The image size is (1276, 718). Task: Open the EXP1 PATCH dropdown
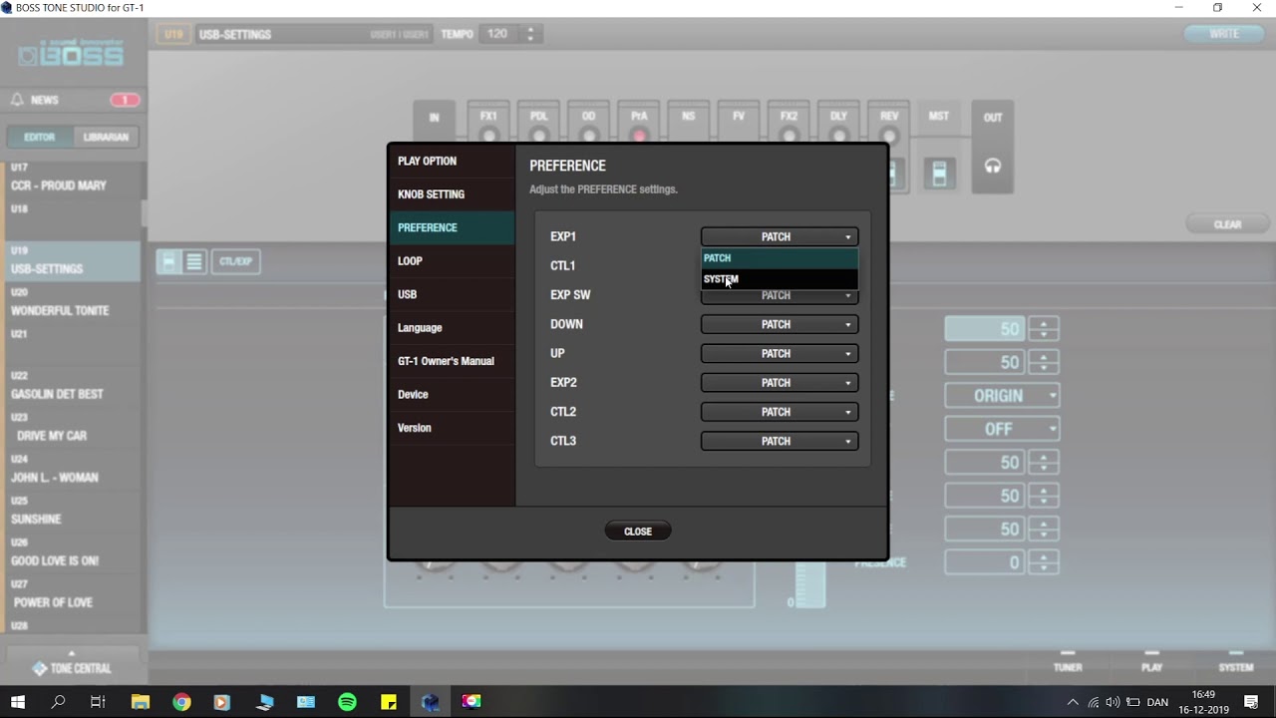click(x=779, y=237)
